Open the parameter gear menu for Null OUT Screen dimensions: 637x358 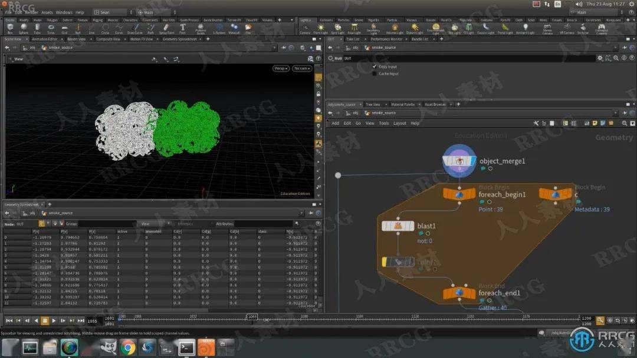(x=600, y=58)
